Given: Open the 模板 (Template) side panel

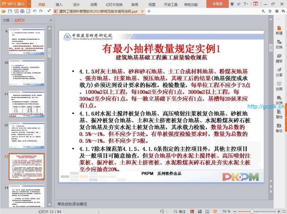Looking at the screenshot, I should pyautogui.click(x=279, y=58).
